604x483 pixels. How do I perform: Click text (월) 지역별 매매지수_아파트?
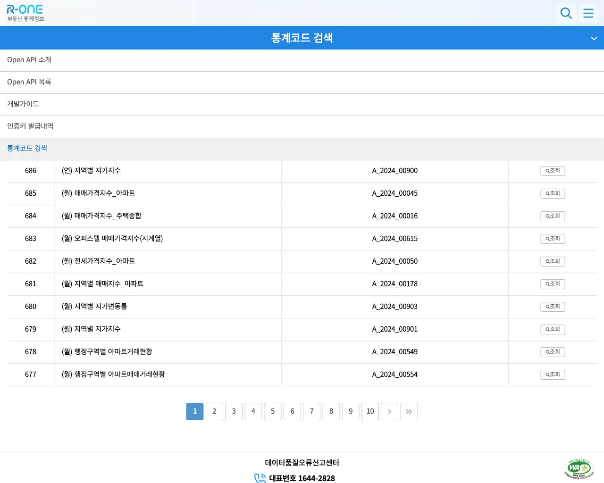(x=102, y=284)
